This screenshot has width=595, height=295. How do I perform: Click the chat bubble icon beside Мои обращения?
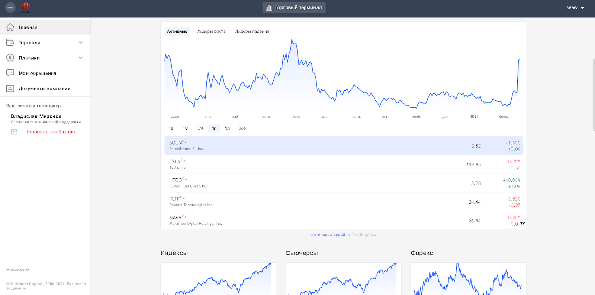click(x=10, y=73)
